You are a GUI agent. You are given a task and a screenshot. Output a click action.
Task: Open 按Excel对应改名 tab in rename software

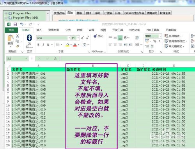pos(134,13)
